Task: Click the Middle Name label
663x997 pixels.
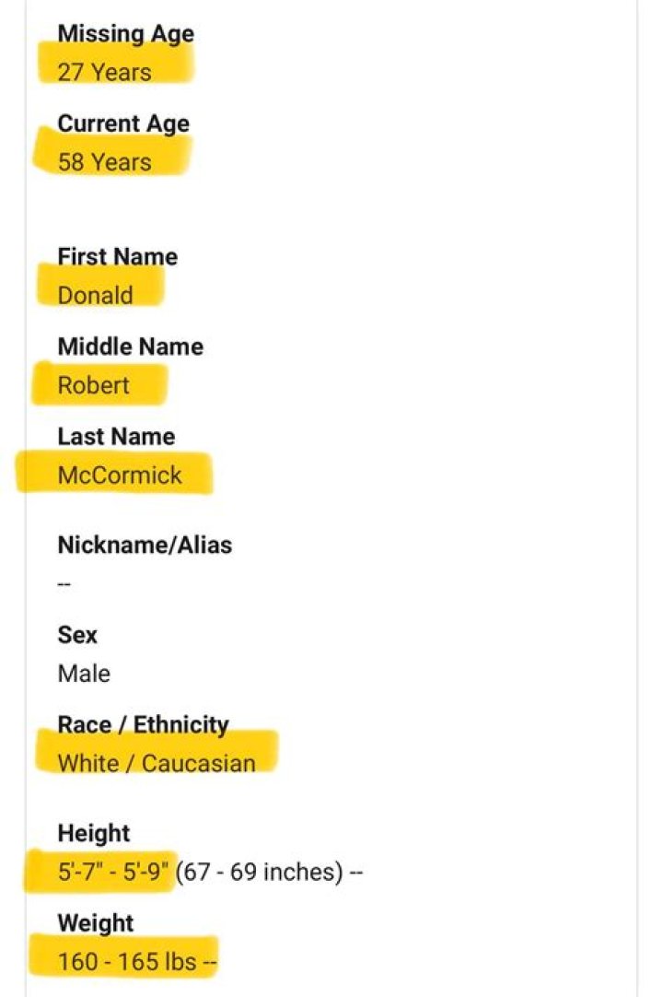Action: point(130,347)
